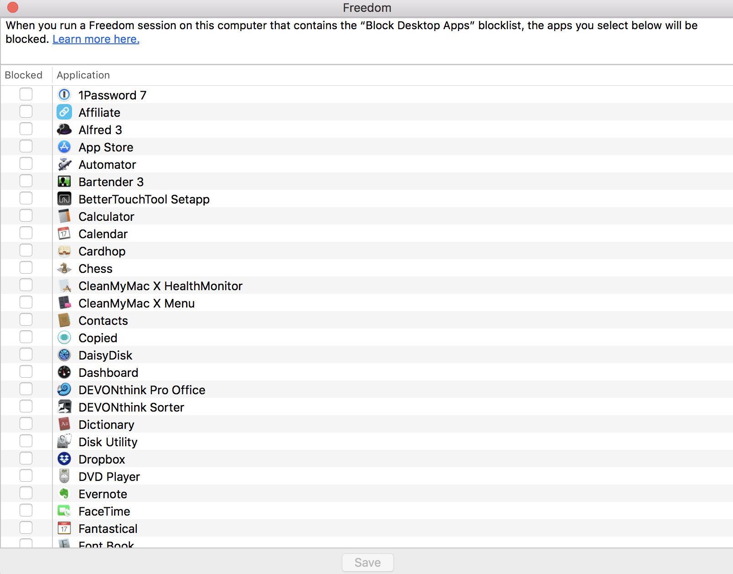Click the 1Password 7 app icon
This screenshot has width=733, height=574.
click(64, 94)
